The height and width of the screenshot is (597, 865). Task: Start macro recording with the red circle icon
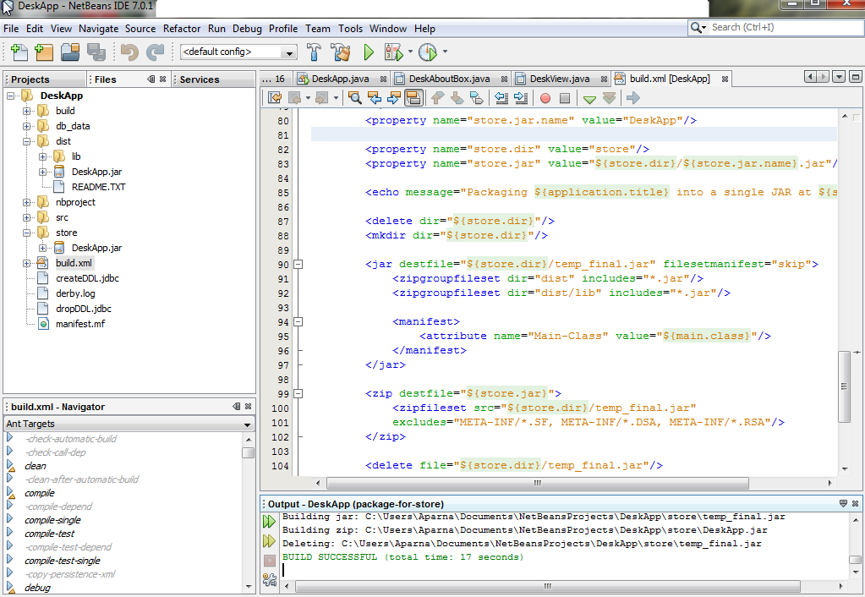click(547, 97)
